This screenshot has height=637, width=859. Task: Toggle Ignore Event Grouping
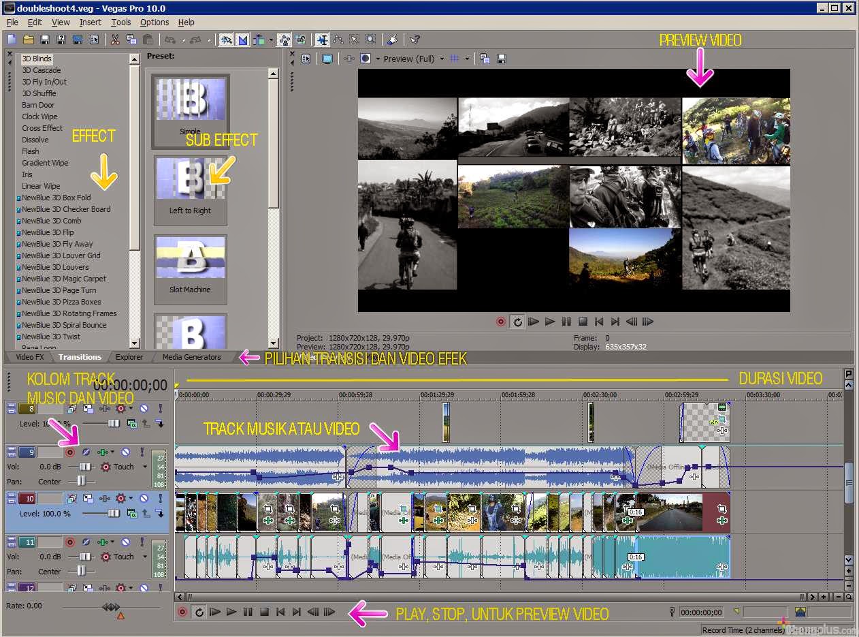click(x=300, y=40)
